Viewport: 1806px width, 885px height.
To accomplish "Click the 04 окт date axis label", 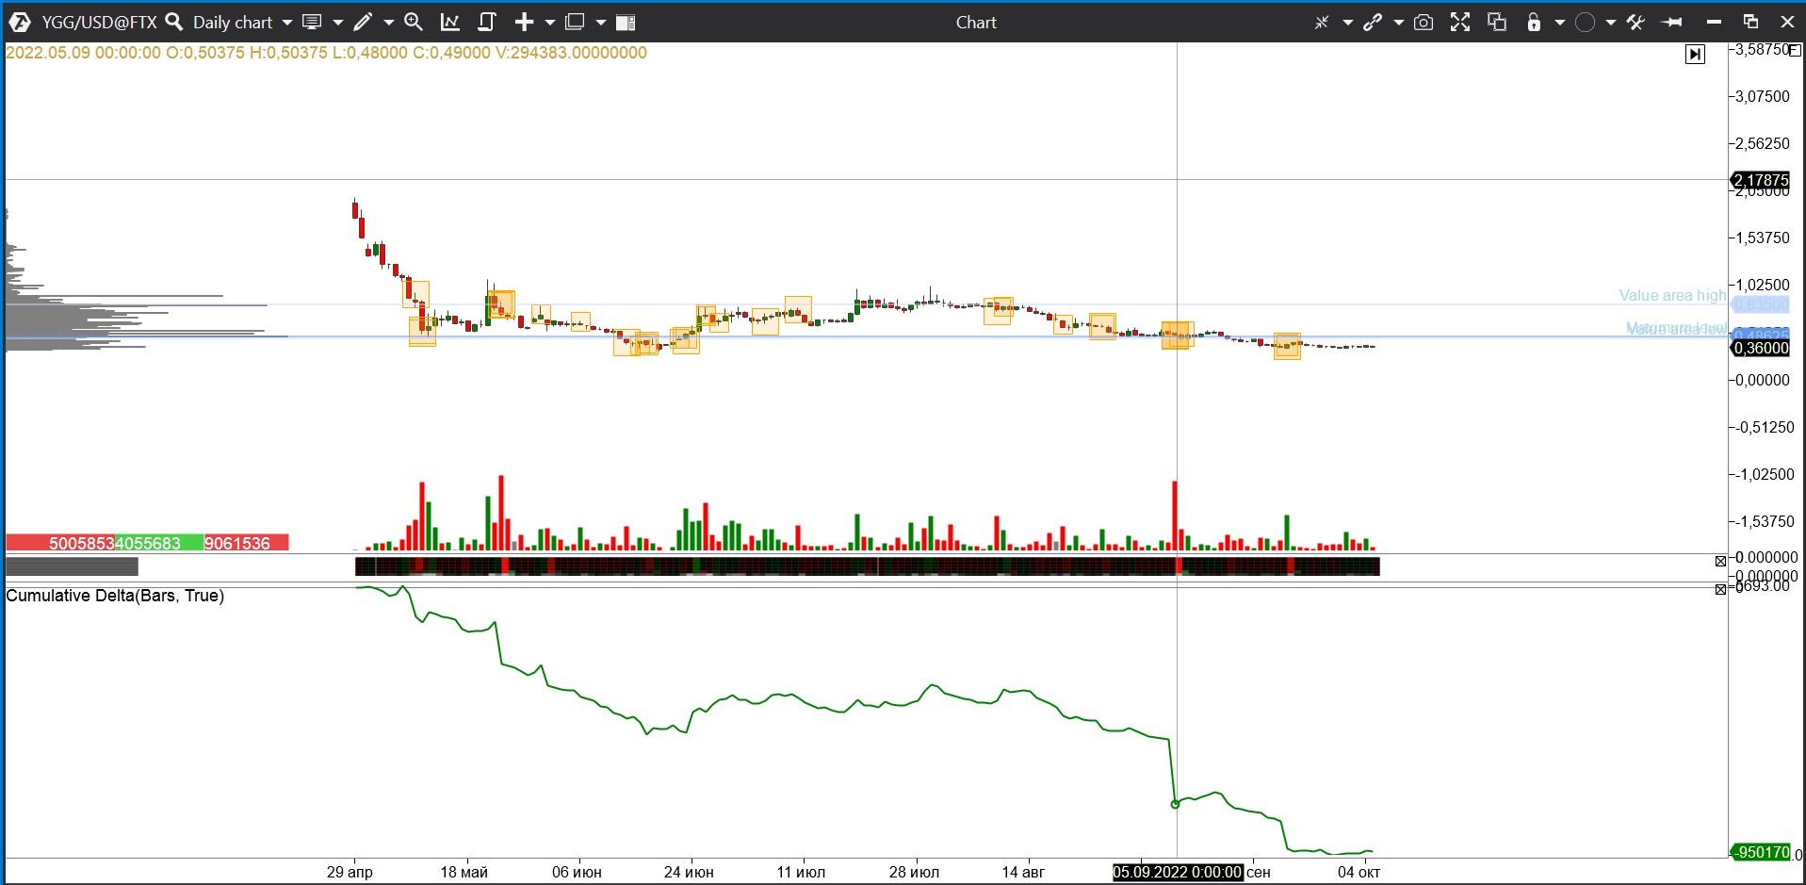I will pyautogui.click(x=1359, y=873).
